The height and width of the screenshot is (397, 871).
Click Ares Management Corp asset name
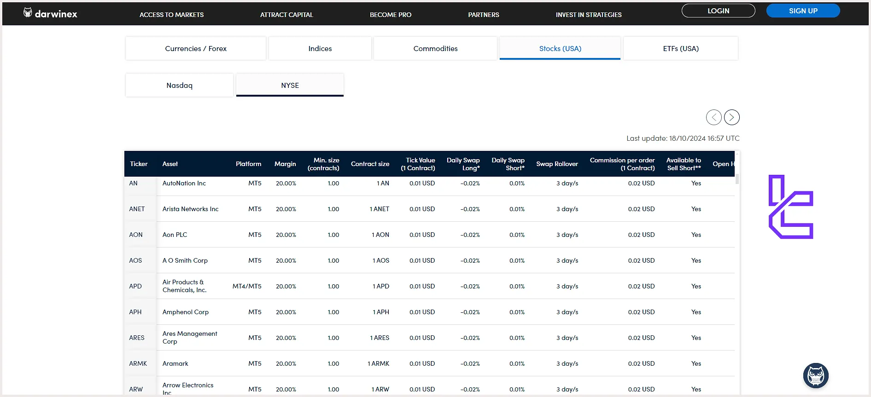(190, 338)
